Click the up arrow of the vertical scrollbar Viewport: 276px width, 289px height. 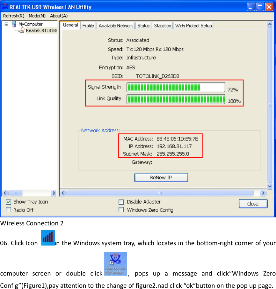[x=270, y=24]
